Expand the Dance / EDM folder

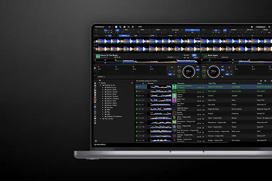[103, 90]
